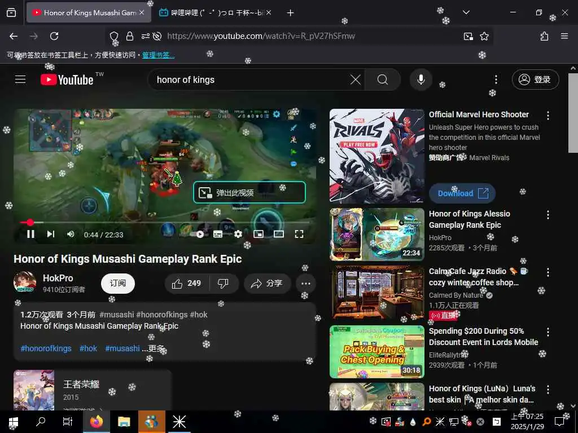Open more actions below the video
This screenshot has width=578, height=433.
305,283
